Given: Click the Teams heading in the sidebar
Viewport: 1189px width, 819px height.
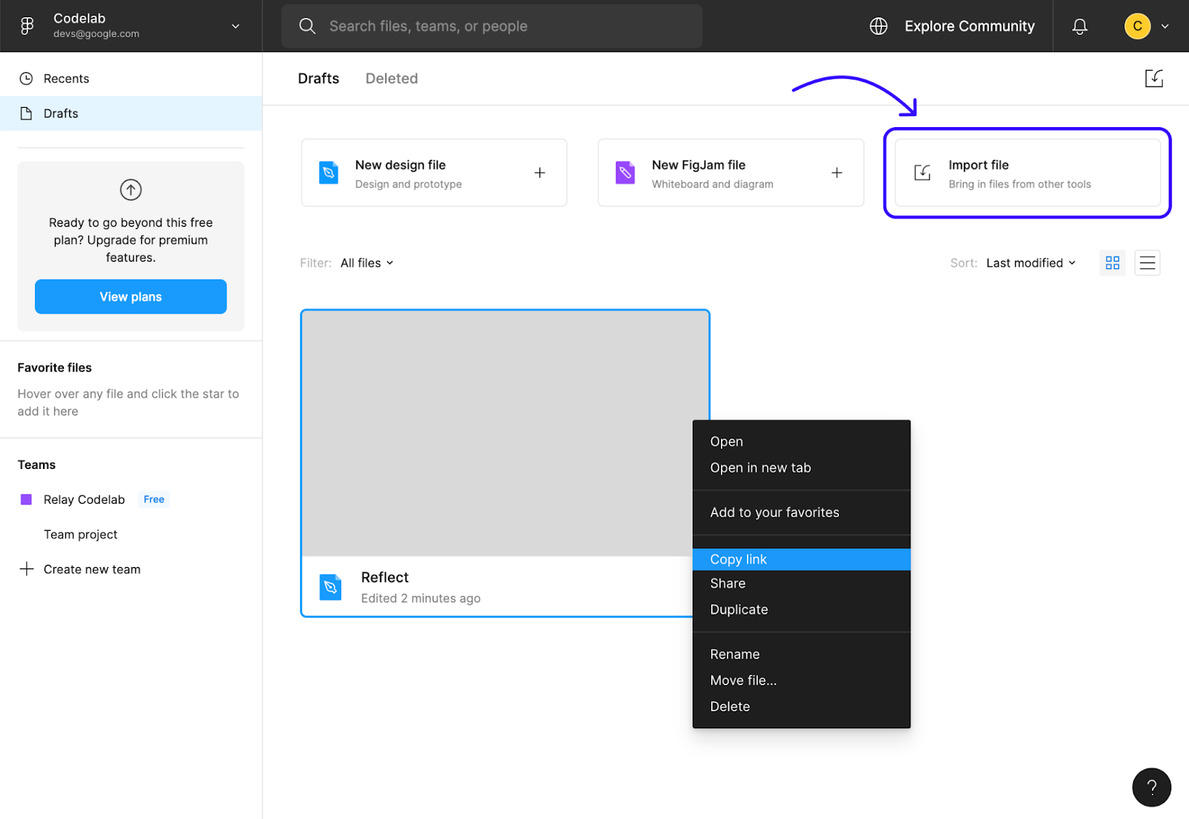Looking at the screenshot, I should tap(36, 464).
